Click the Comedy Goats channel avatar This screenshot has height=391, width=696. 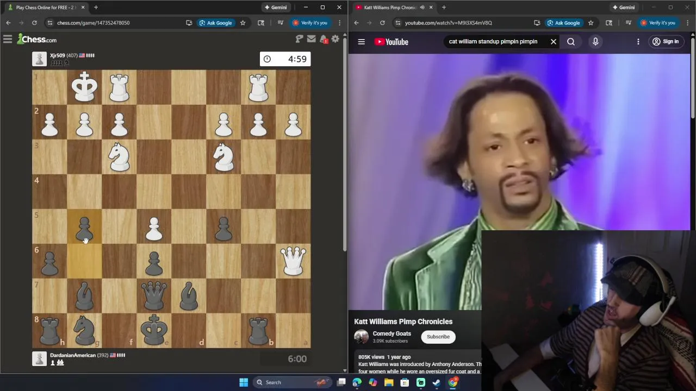(361, 337)
